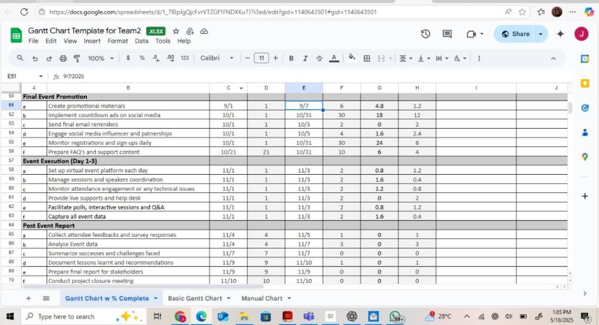
Task: Open the zoom 100% dropdown
Action: 101,58
